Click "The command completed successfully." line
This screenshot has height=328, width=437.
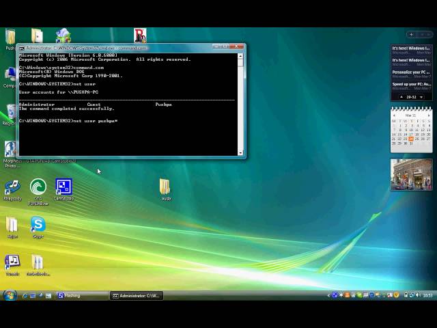click(67, 109)
